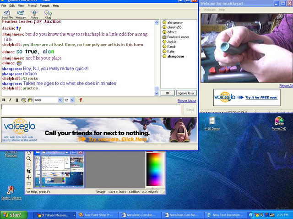
Task: Toggle italic text formatting
Action: (10, 100)
